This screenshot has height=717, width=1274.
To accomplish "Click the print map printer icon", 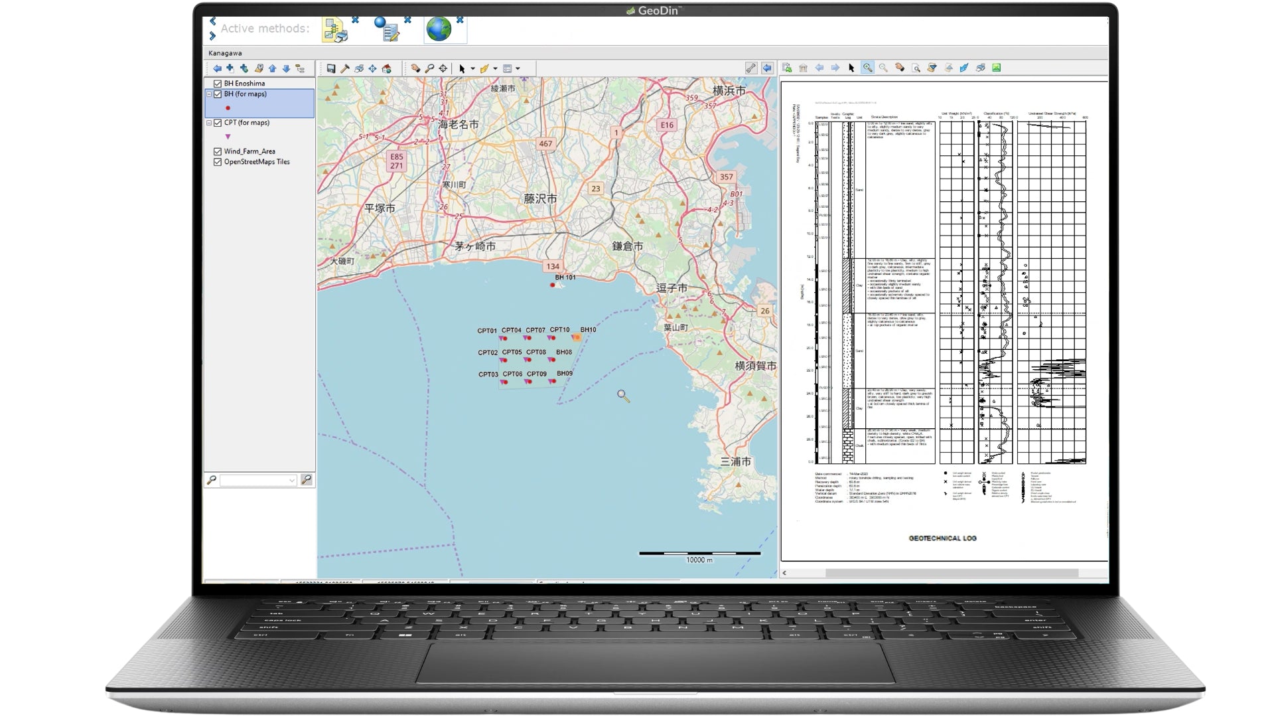I will click(x=359, y=68).
